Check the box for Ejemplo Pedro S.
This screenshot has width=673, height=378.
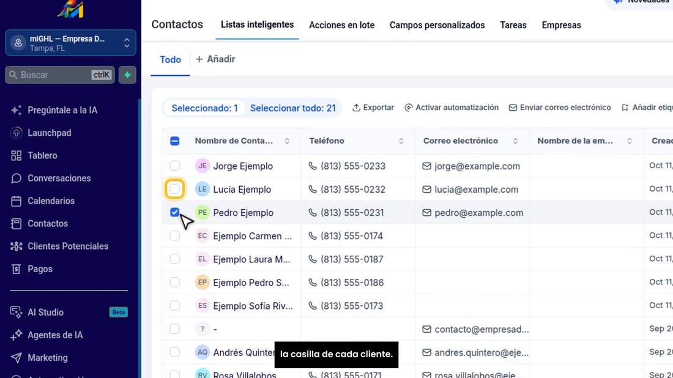click(175, 283)
